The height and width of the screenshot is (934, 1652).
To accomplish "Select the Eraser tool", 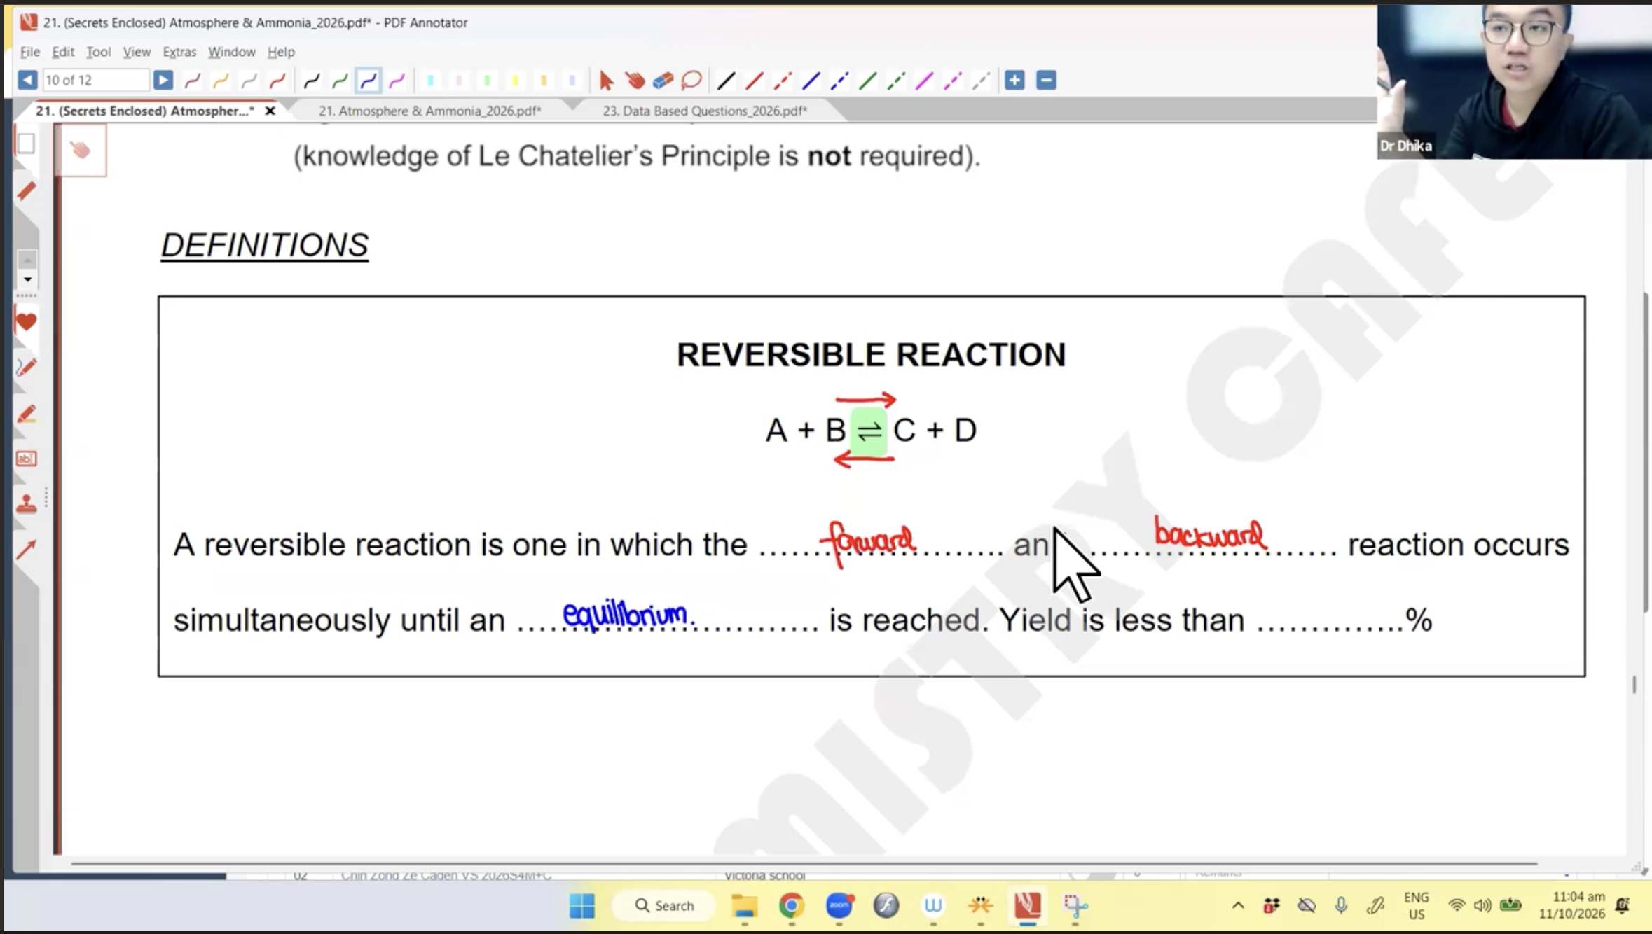I will coord(663,81).
